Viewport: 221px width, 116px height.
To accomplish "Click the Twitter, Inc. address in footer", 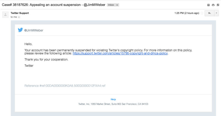I will pos(113,104).
